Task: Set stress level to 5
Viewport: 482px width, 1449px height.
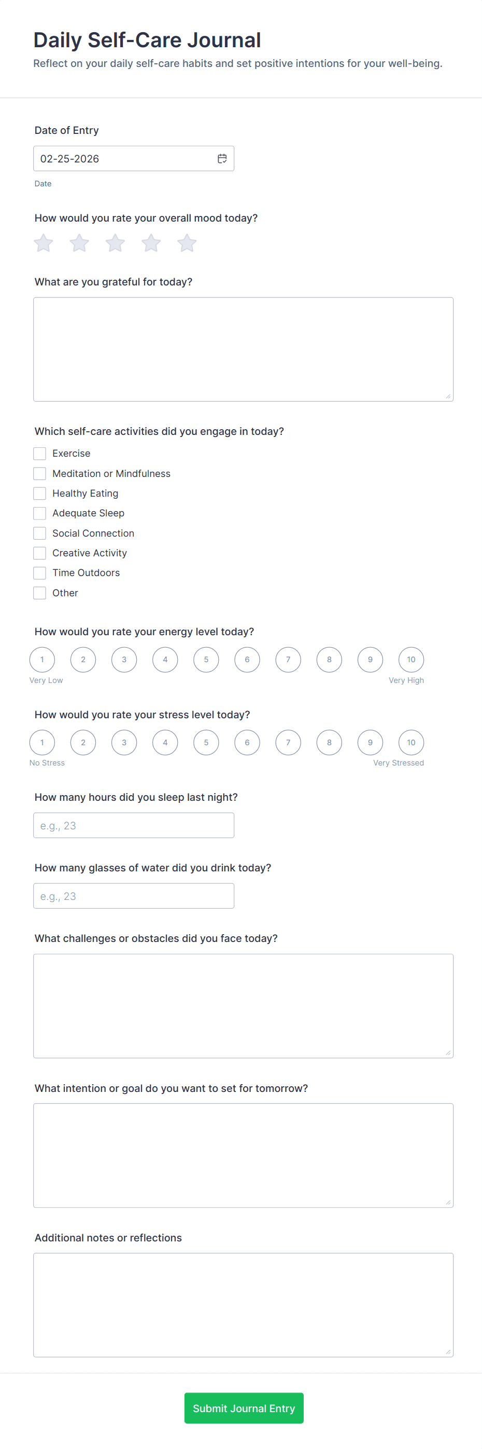Action: (x=206, y=743)
